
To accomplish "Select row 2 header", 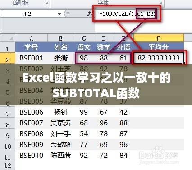I will pyautogui.click(x=8, y=59).
